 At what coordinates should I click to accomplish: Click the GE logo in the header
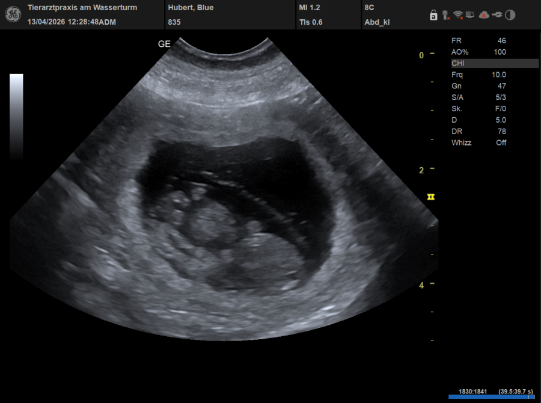[14, 14]
